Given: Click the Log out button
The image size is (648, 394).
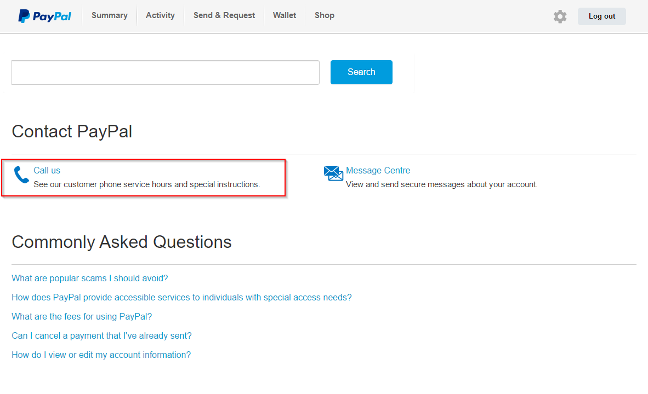Looking at the screenshot, I should (602, 16).
